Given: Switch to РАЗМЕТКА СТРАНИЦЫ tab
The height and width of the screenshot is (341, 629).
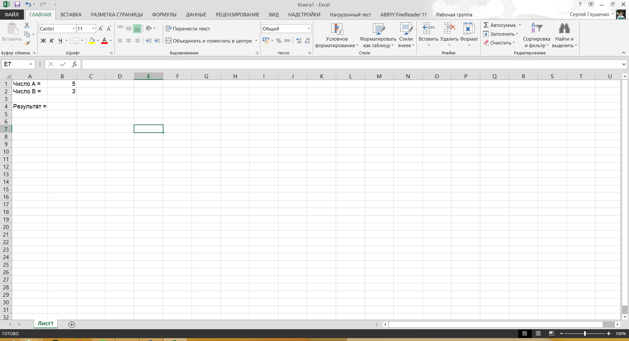Looking at the screenshot, I should click(x=117, y=14).
